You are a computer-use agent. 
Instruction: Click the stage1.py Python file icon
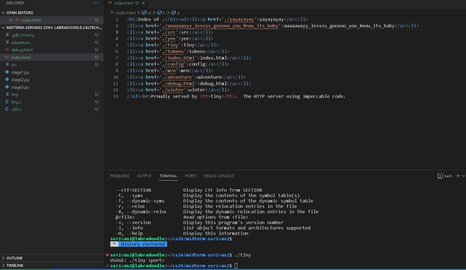tap(7, 72)
